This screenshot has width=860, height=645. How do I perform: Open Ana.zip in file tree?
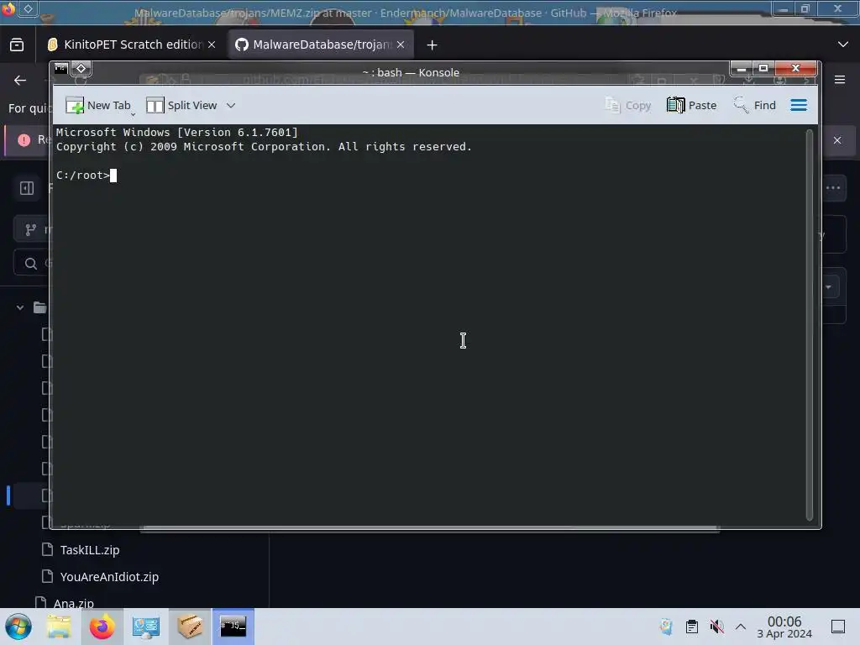pos(74,603)
